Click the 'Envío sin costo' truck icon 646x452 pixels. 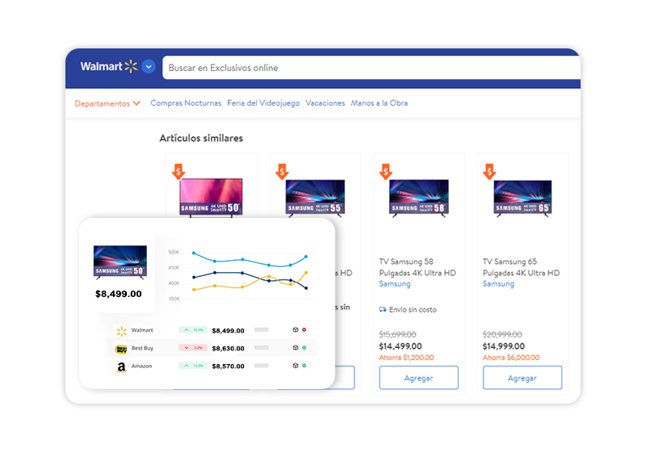[x=383, y=310]
